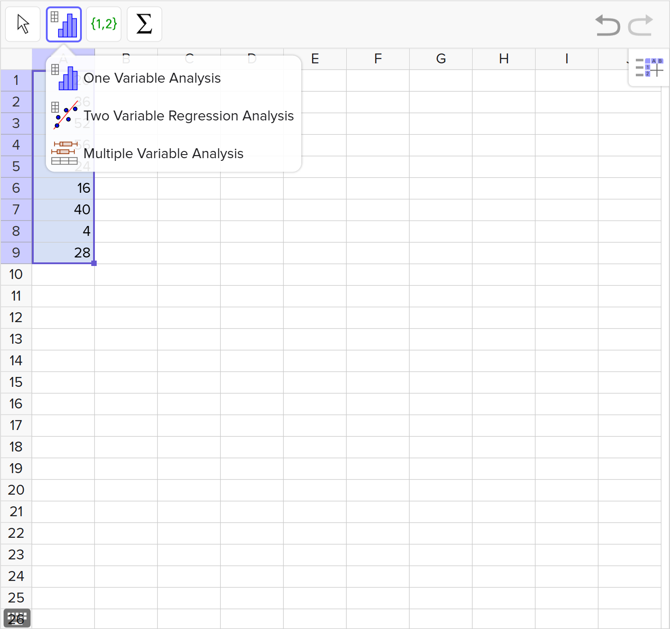Select the Move arrow tool

point(23,24)
